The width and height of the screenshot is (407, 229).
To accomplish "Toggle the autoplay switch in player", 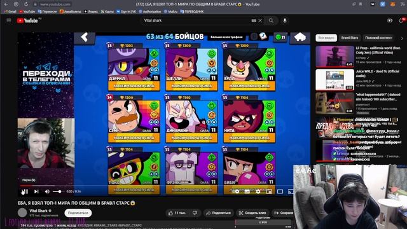I will [236, 191].
